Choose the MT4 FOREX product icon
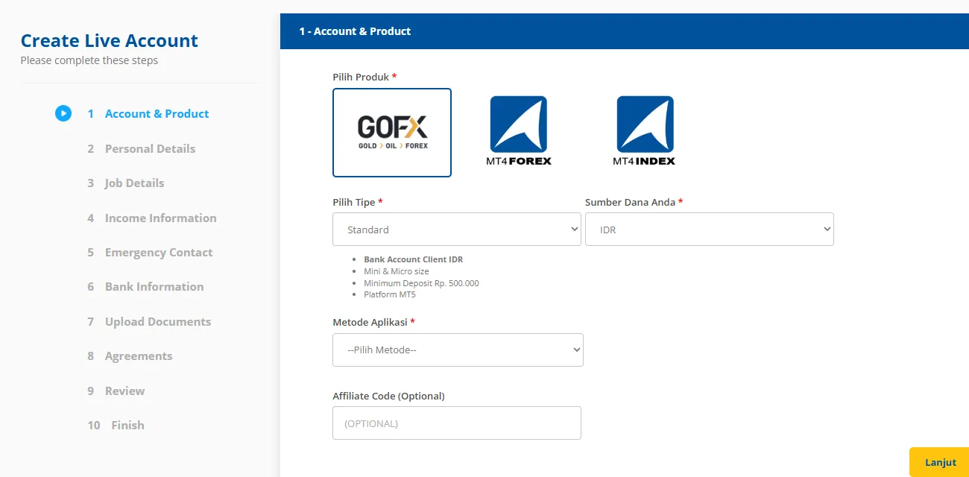The image size is (969, 477). [x=519, y=131]
